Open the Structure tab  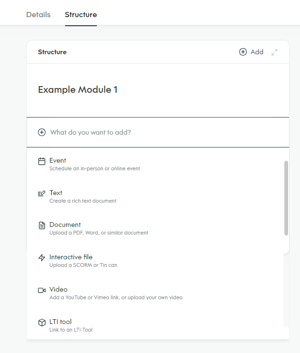[x=81, y=15]
